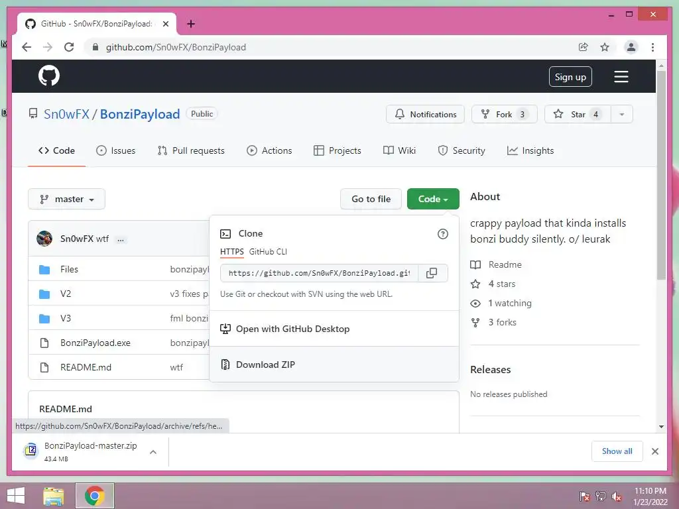Click the GitHub Octocat logo in header
The width and height of the screenshot is (679, 509).
coord(49,76)
